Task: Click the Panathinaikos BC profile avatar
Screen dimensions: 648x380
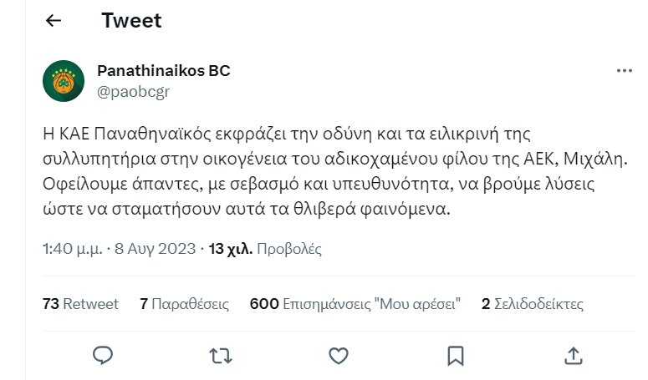Action: [x=64, y=81]
